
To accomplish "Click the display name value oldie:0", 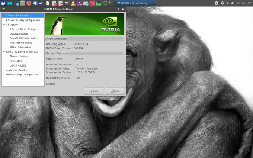I will point(79,59).
